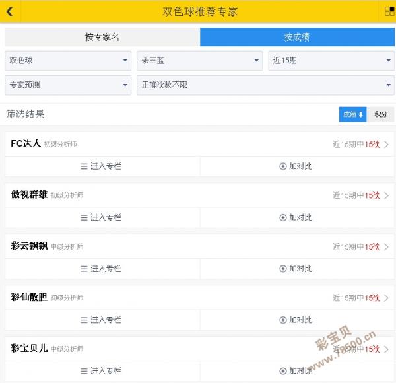Expand FC达人 record via right chevron

point(386,145)
